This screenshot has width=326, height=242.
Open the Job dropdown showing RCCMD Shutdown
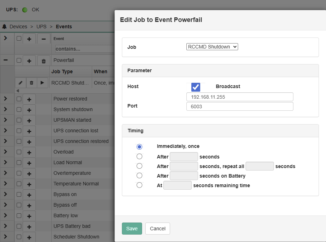coord(212,47)
